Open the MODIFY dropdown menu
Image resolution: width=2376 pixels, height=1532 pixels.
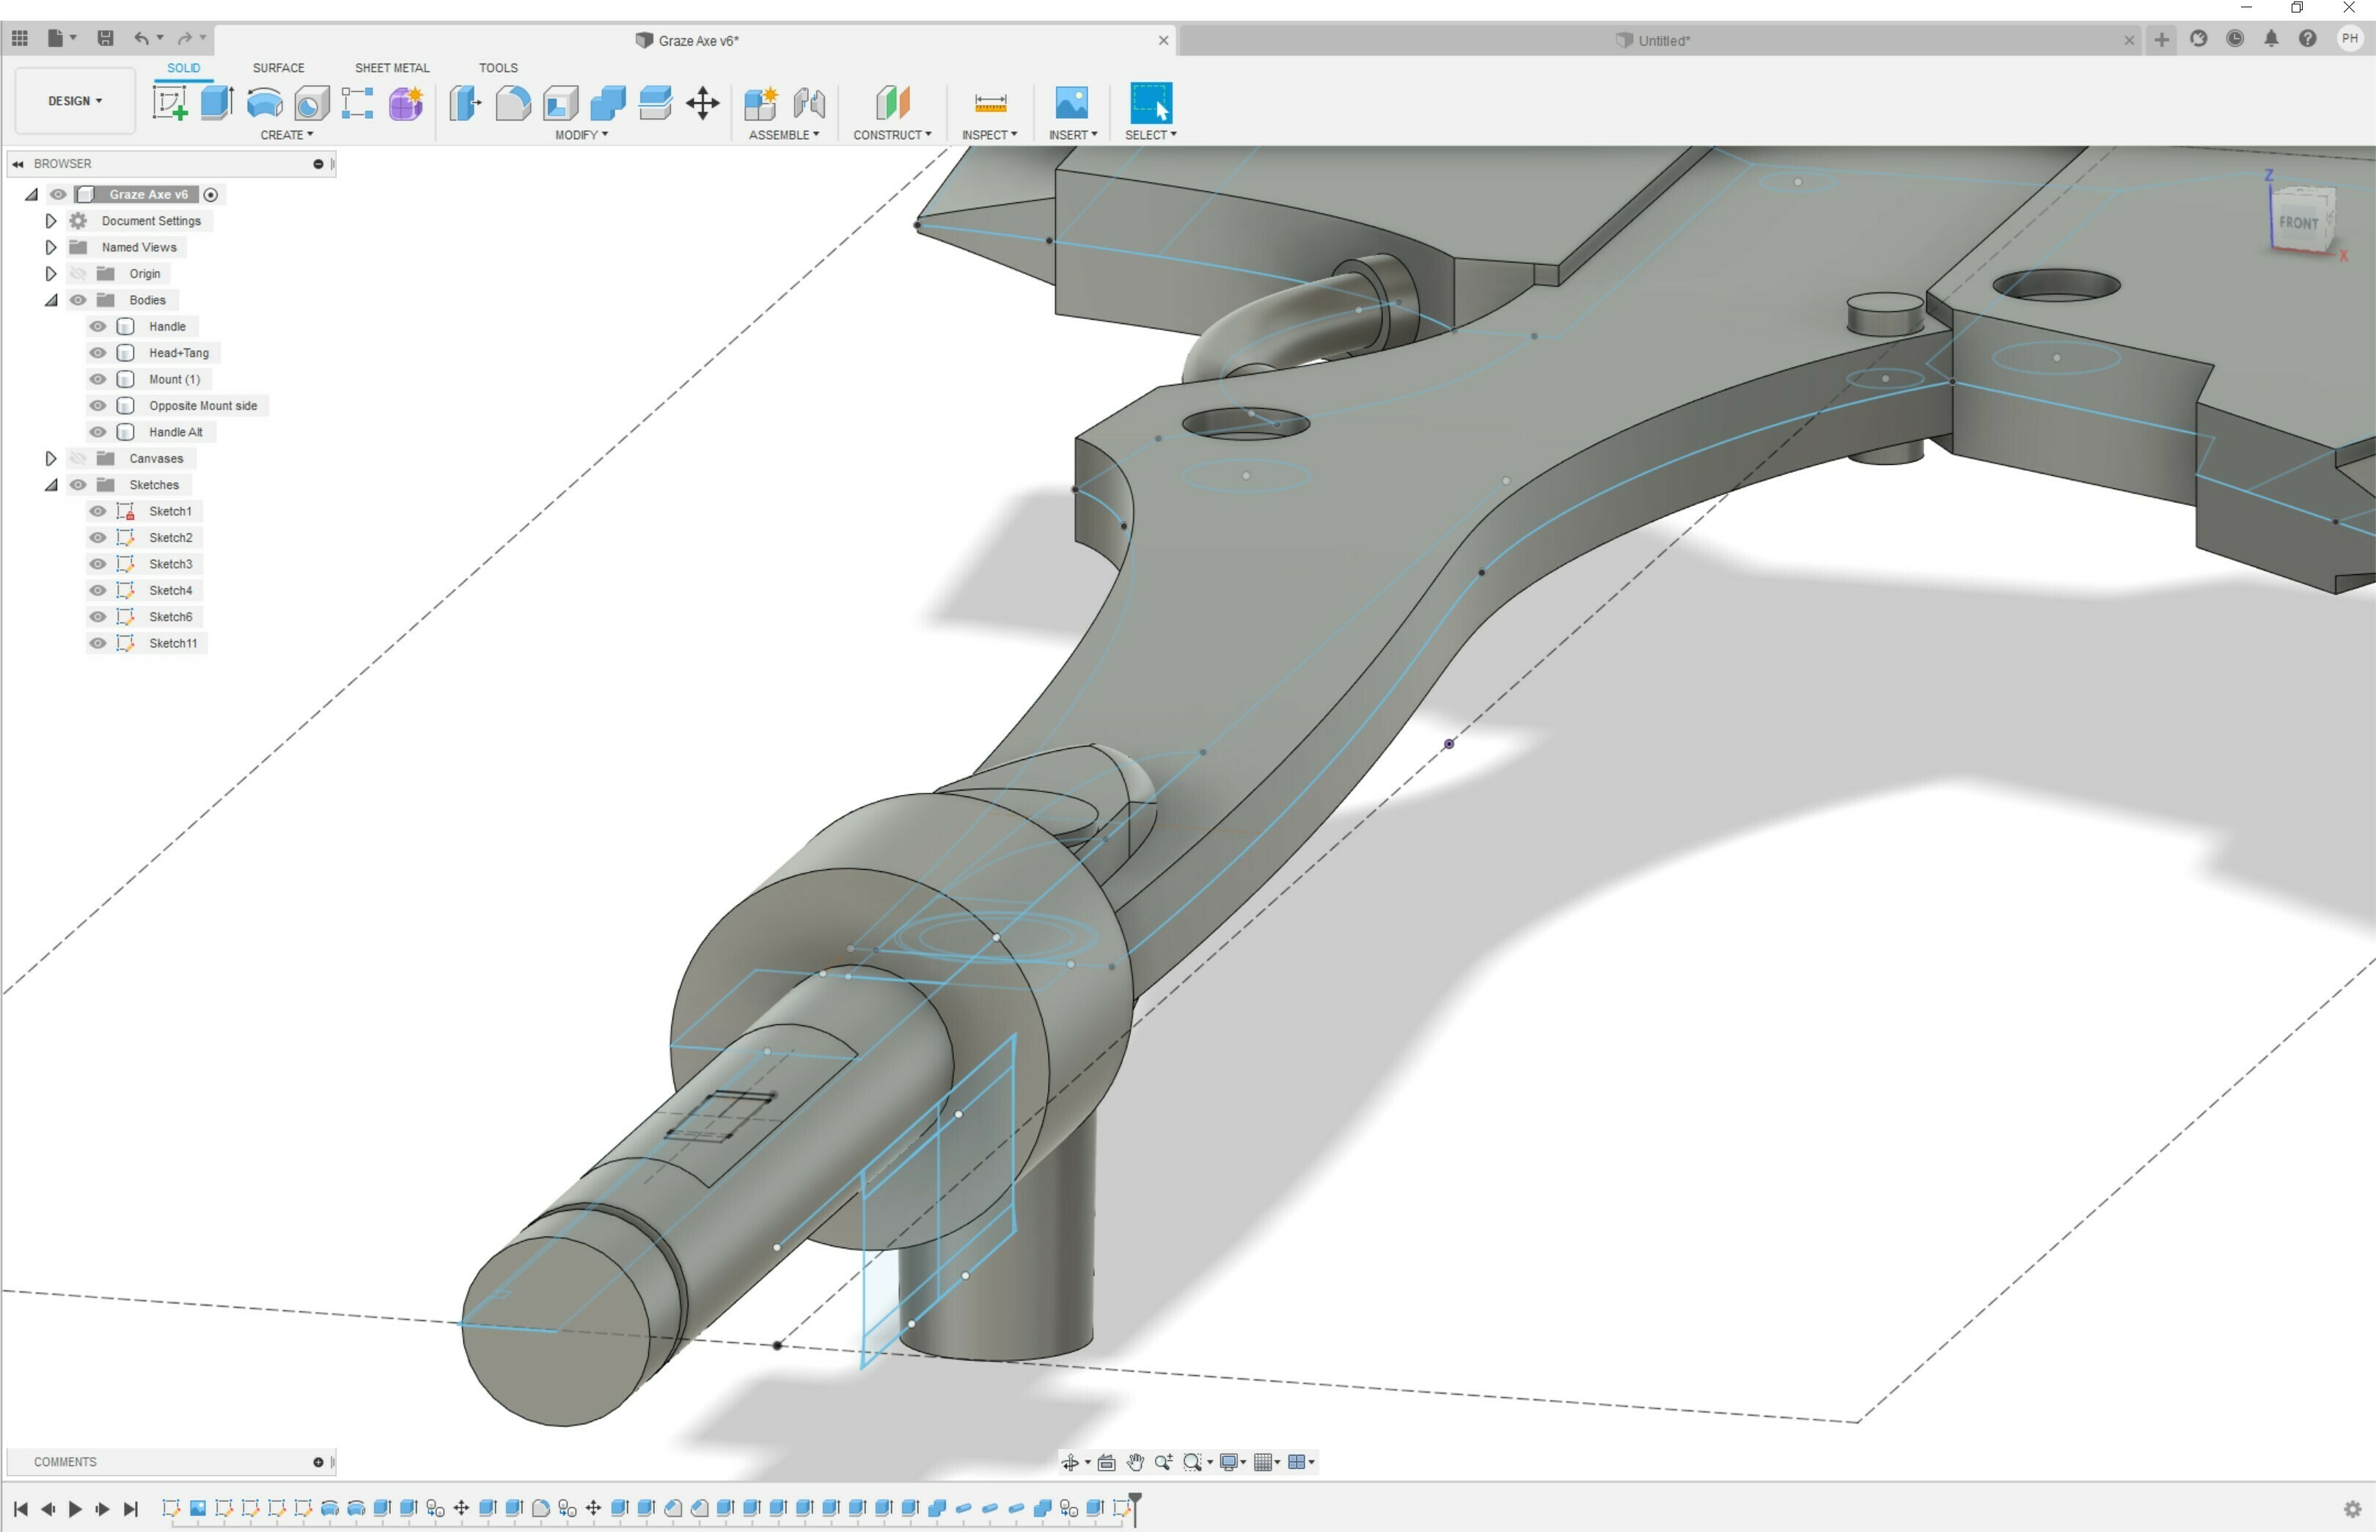pyautogui.click(x=581, y=134)
